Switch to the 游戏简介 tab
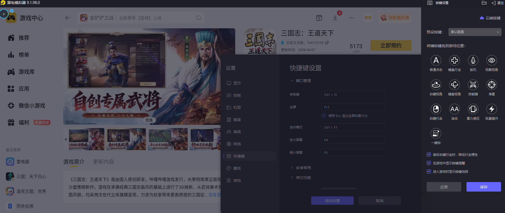 [74, 162]
